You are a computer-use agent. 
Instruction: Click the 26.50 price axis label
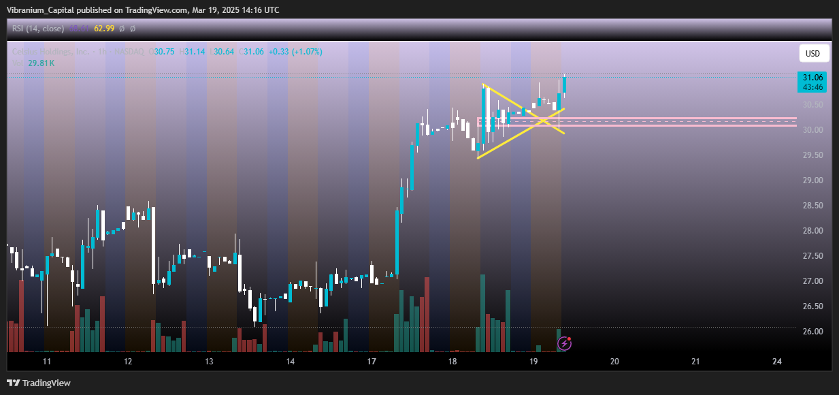click(813, 306)
